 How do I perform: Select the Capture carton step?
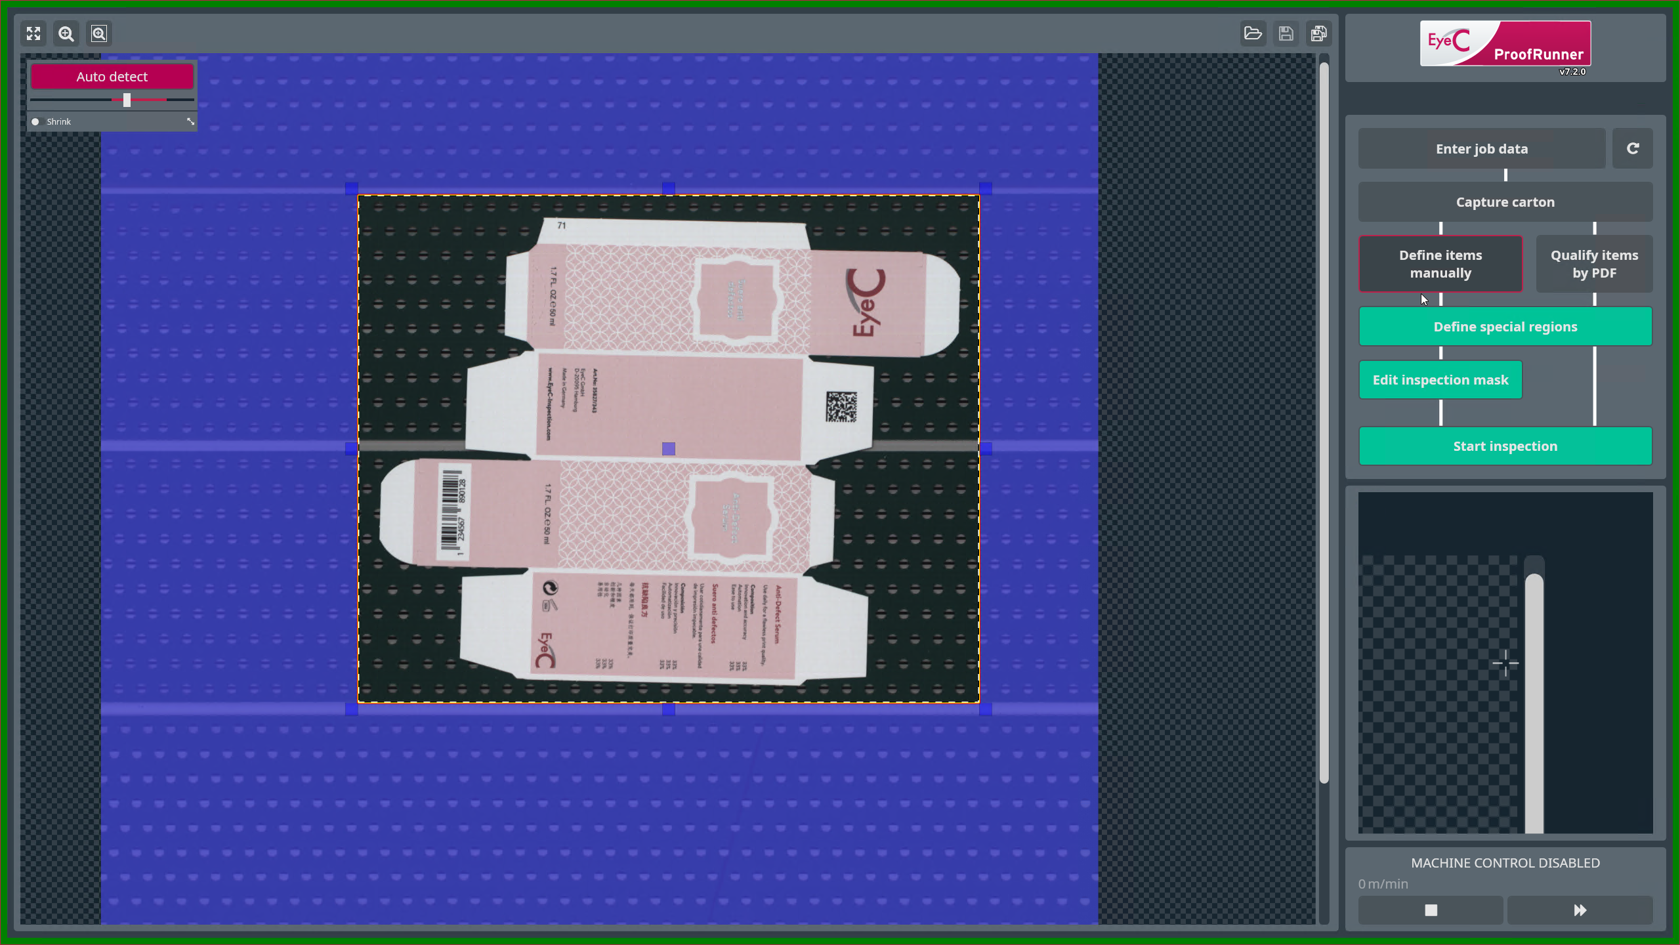[x=1505, y=202]
